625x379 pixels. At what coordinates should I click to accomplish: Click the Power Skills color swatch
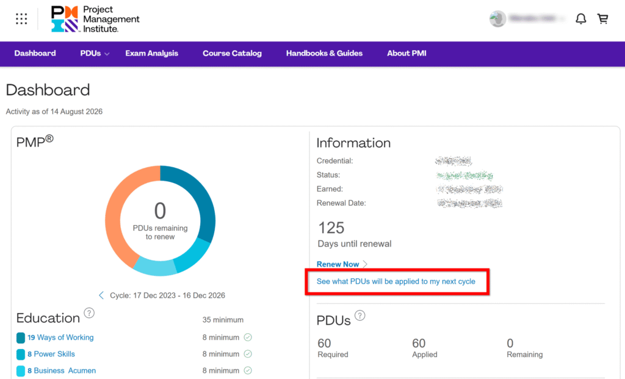21,355
